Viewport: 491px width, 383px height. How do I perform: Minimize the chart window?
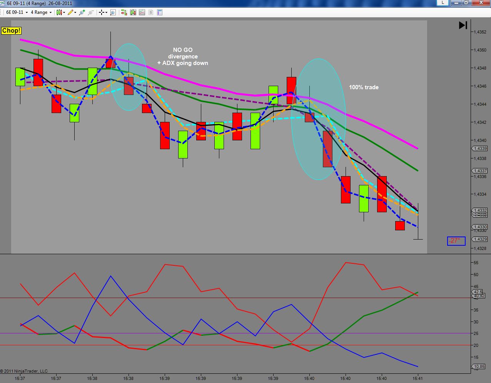(x=457, y=2)
